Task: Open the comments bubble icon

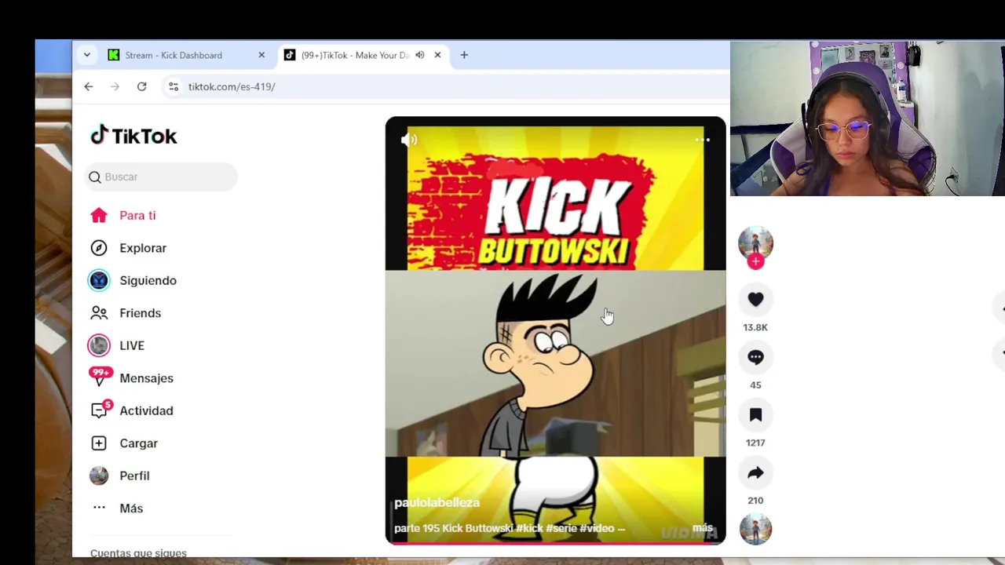Action: (x=755, y=357)
